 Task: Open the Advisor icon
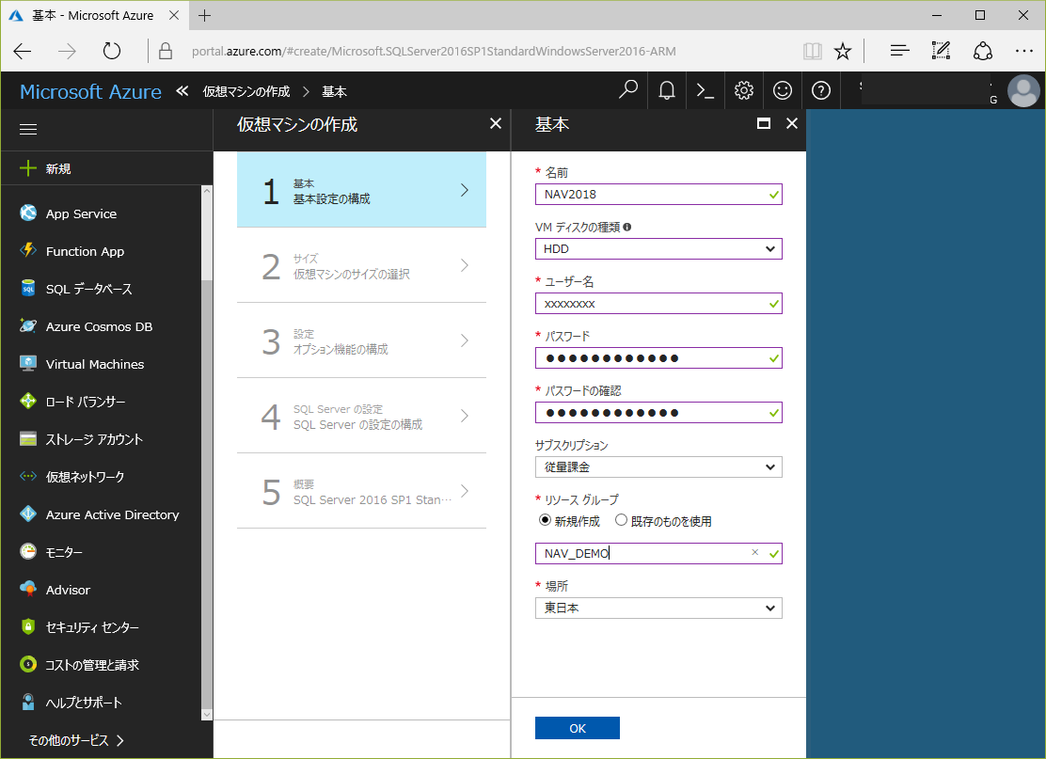[x=28, y=589]
